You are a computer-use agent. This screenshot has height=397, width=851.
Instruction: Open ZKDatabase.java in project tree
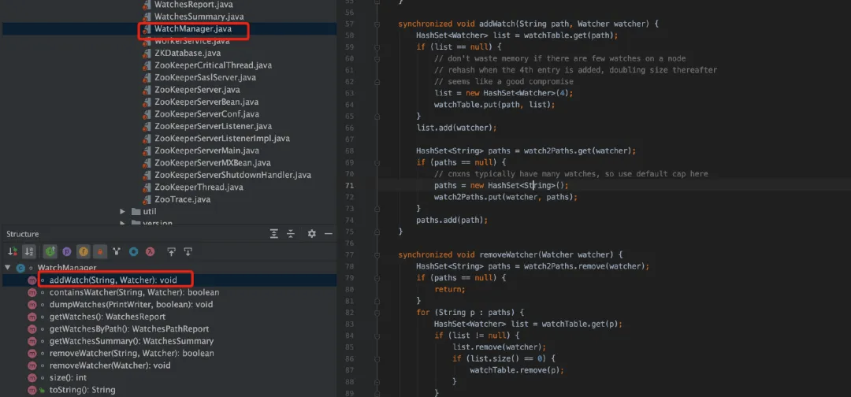pos(188,53)
